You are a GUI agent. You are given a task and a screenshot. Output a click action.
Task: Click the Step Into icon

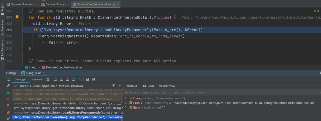click(62, 79)
